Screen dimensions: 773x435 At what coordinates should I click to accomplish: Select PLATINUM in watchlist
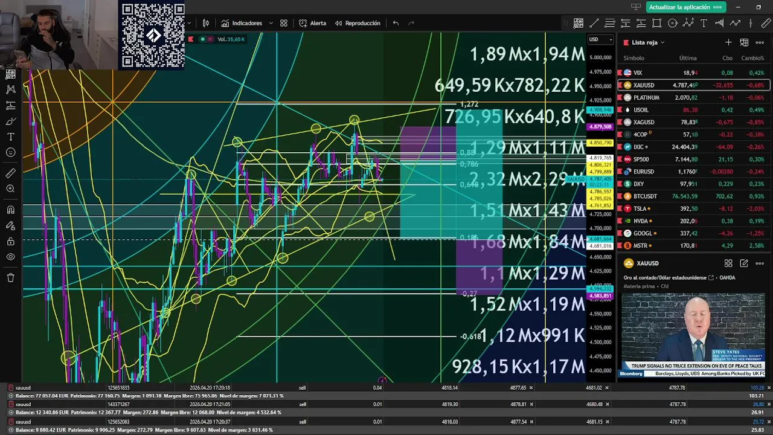[x=694, y=97]
